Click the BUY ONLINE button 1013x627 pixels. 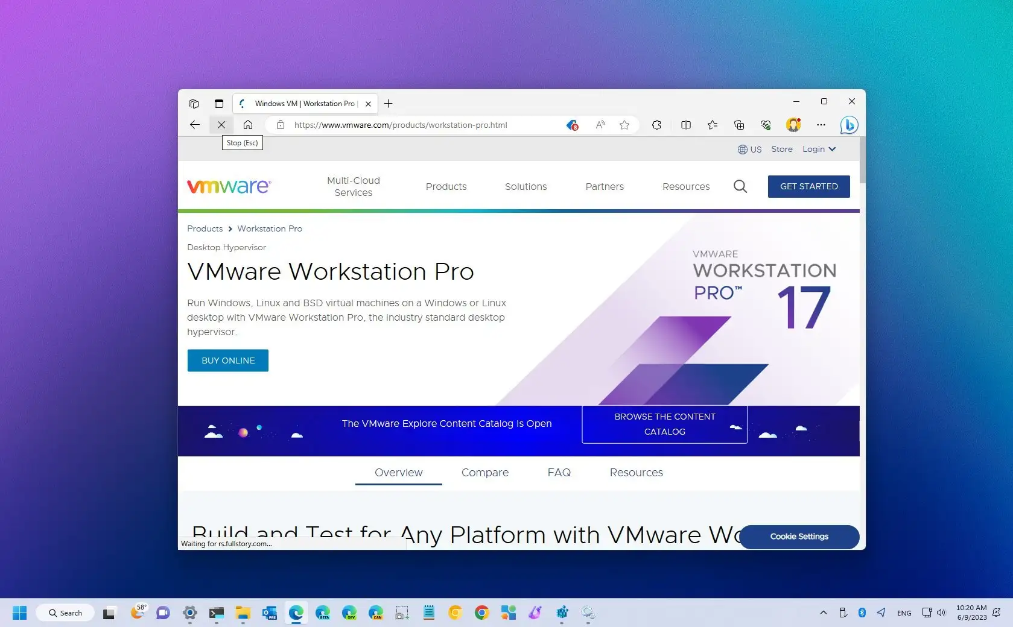point(228,361)
